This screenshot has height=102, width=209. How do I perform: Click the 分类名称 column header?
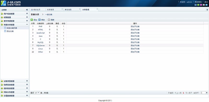(x=40, y=23)
